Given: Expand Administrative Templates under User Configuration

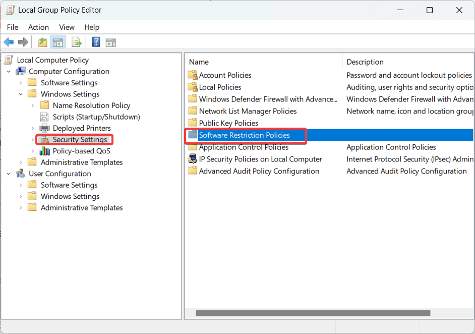Looking at the screenshot, I should 21,208.
